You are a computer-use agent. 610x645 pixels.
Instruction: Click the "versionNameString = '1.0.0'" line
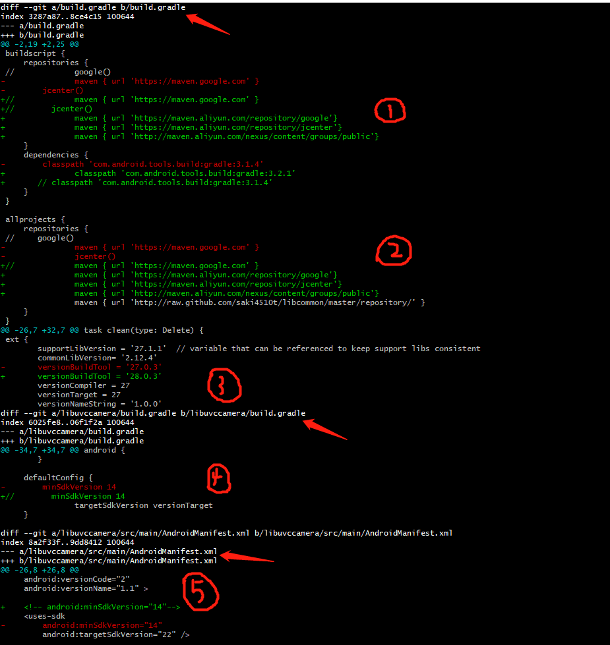point(100,404)
